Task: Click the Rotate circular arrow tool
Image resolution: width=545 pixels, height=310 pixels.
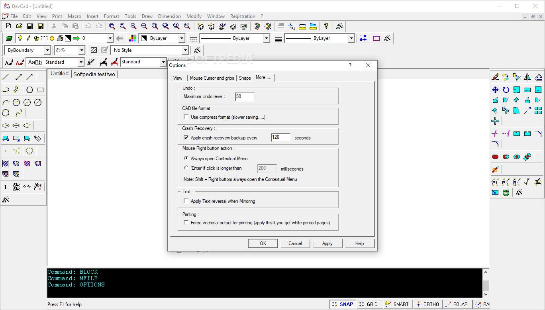Action: (506, 90)
